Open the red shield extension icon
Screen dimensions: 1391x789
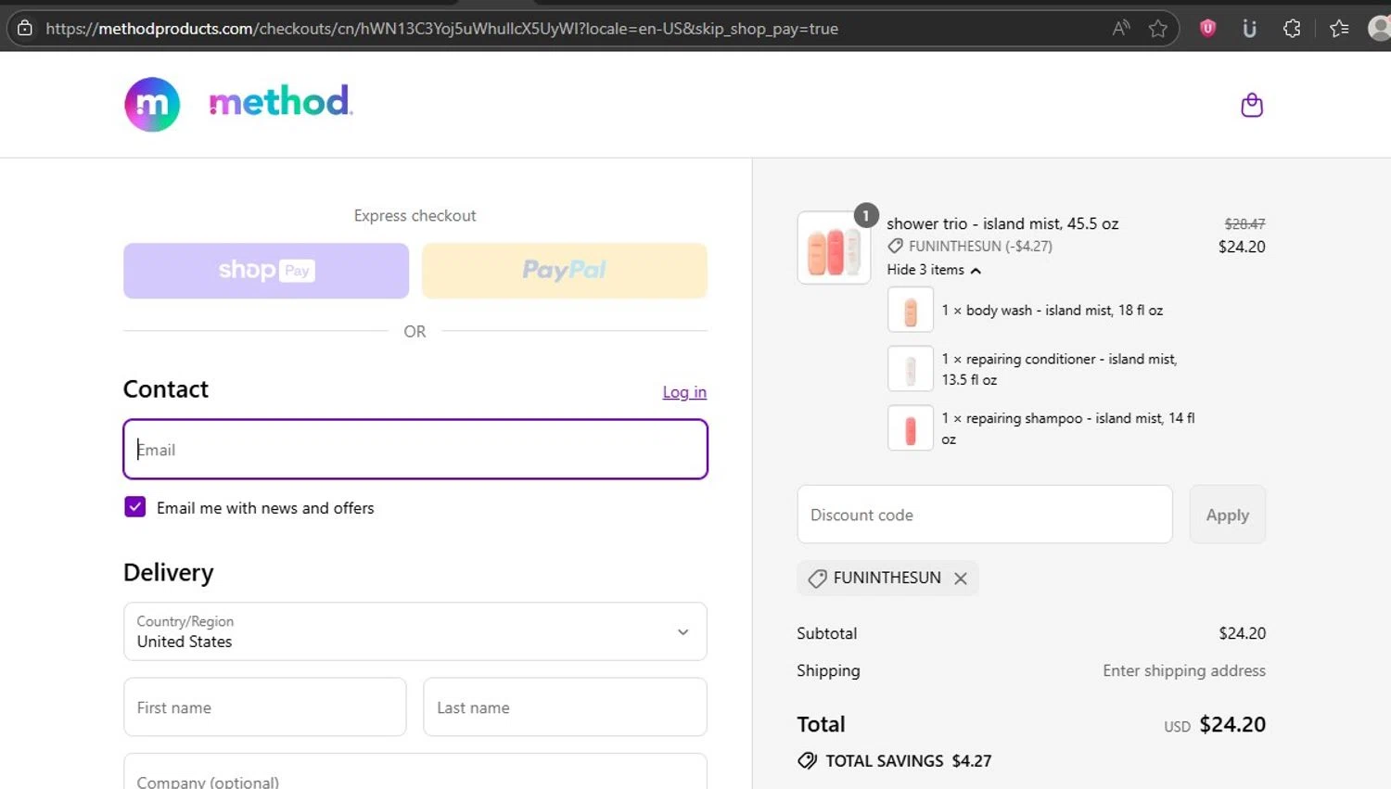point(1207,29)
